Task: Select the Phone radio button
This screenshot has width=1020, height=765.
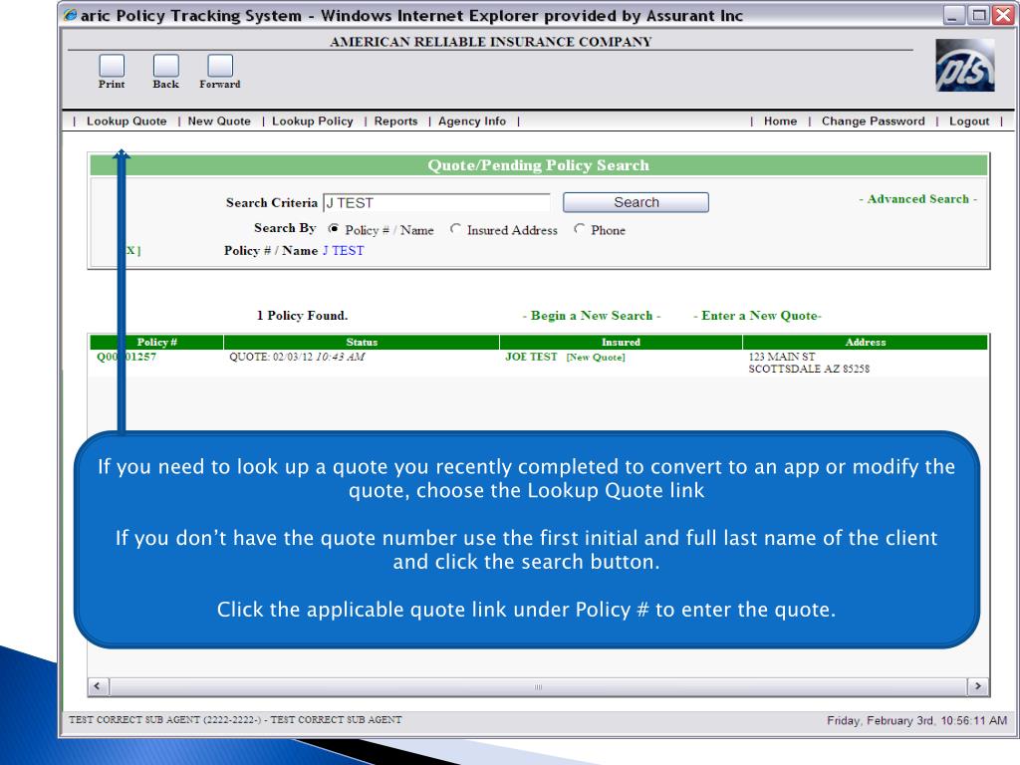Action: click(579, 229)
